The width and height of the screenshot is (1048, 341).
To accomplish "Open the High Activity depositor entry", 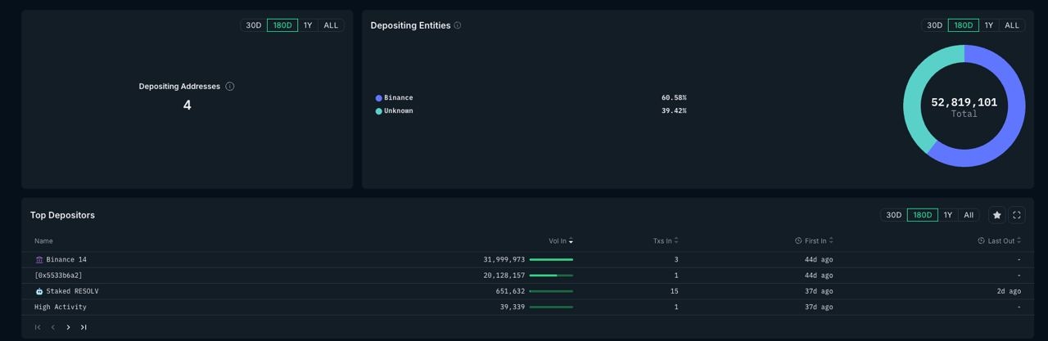I will pos(61,307).
